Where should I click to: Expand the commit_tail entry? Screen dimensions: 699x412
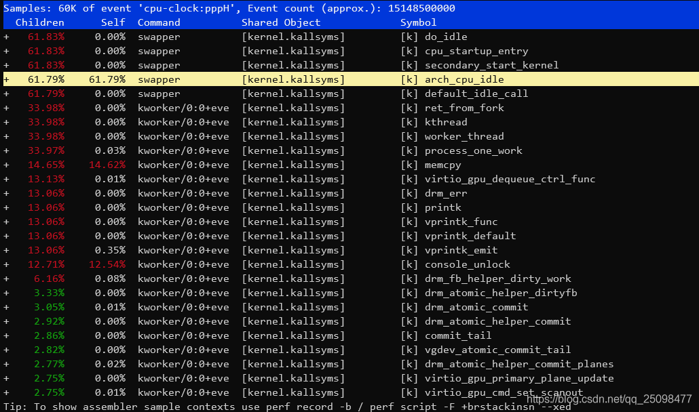click(6, 335)
